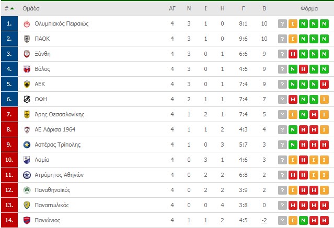Click the ΠΑΟΚ team logo
Viewport: 334px width, 228px height.
pos(27,39)
